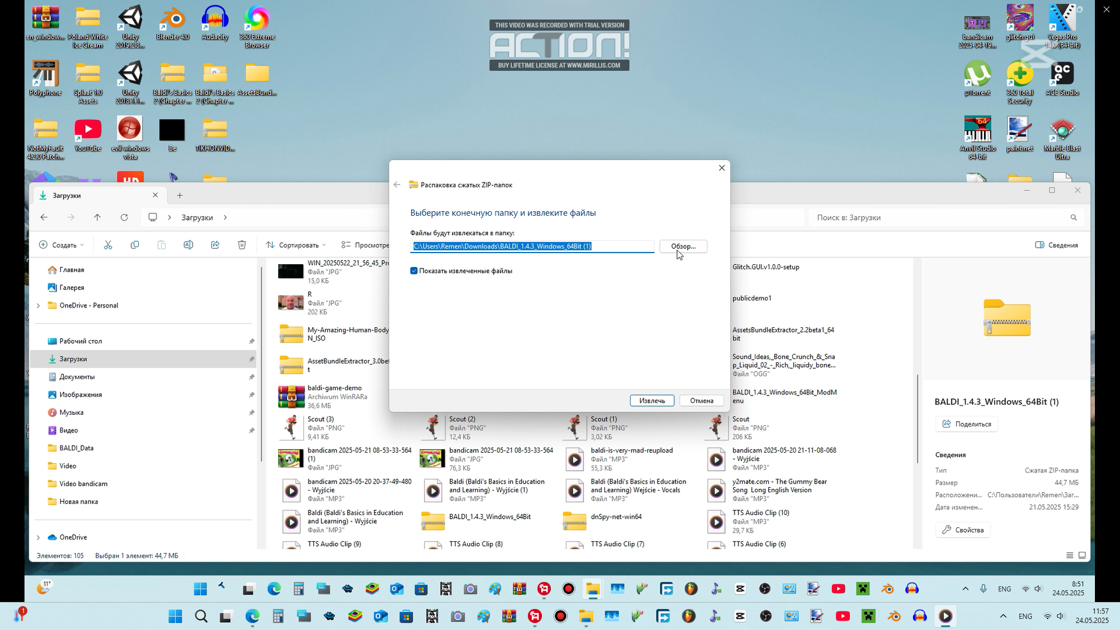1120x630 pixels.
Task: Open the Создать dropdown menu
Action: coord(62,245)
